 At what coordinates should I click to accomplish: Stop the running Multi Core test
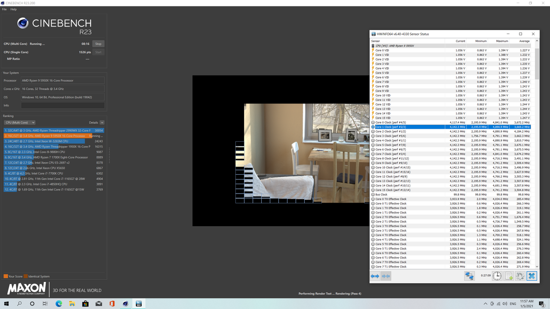(x=98, y=44)
